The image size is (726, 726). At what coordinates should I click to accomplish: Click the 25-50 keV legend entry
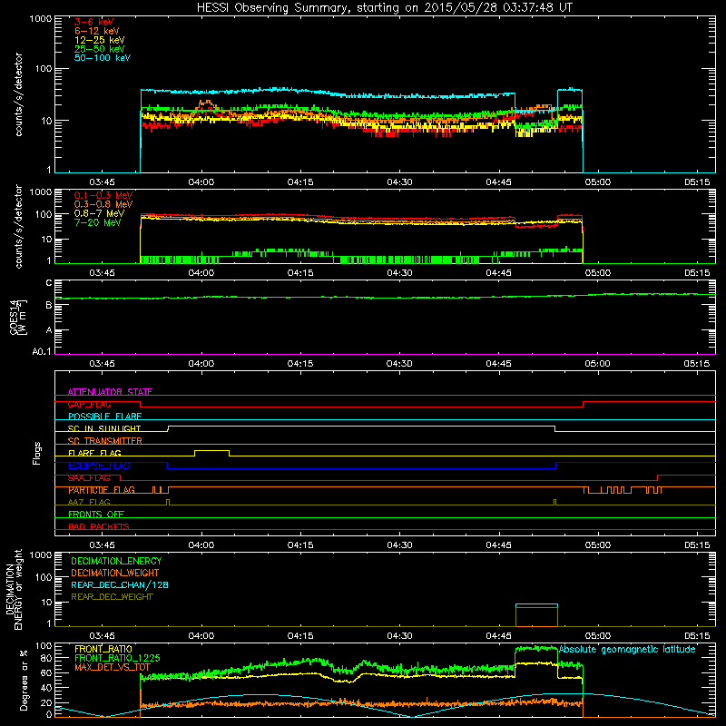(100, 49)
